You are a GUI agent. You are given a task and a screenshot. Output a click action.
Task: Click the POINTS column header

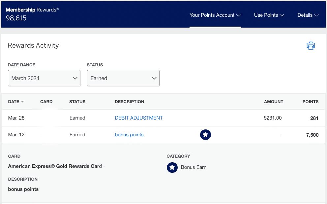pyautogui.click(x=310, y=102)
